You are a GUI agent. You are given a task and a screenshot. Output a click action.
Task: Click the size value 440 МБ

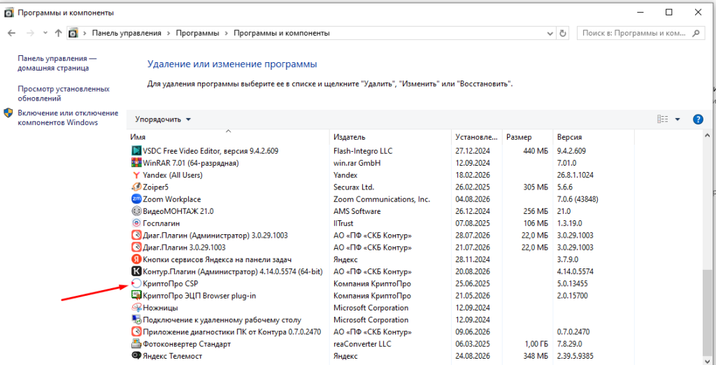tap(535, 151)
